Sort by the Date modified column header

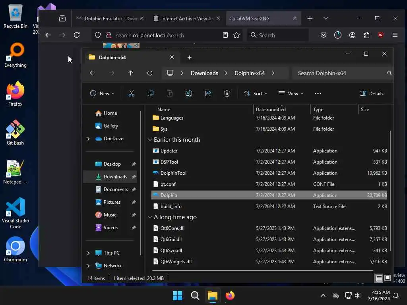click(271, 110)
